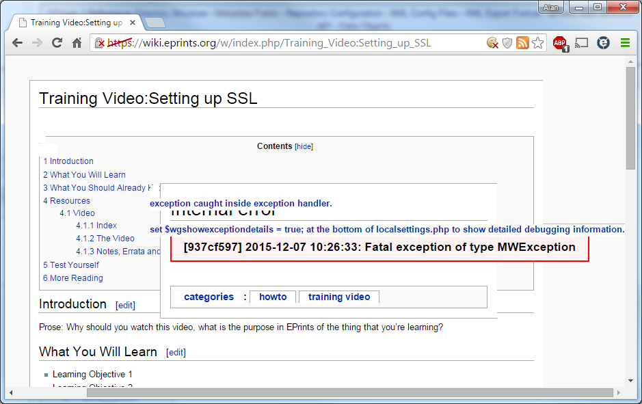Click the horizontal scrollbar thumb
Viewport: 642px width, 404px height.
click(x=349, y=393)
